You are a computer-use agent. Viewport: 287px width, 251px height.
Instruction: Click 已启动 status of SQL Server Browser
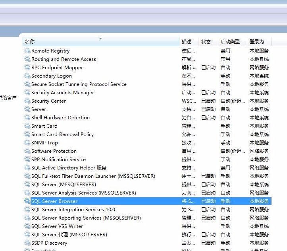tap(208, 201)
